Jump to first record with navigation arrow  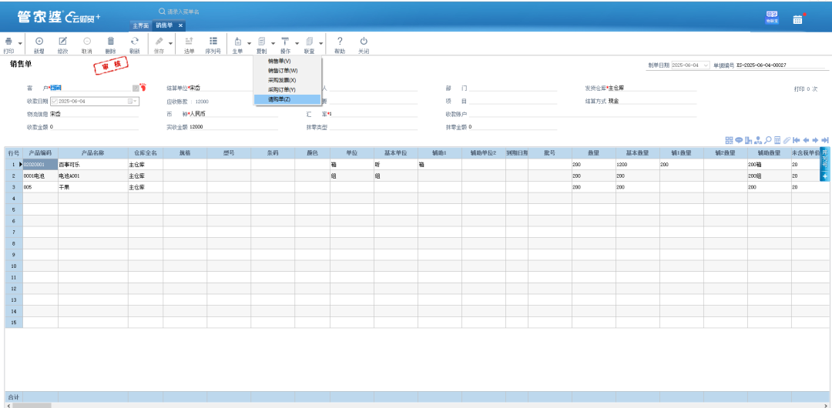click(x=797, y=140)
